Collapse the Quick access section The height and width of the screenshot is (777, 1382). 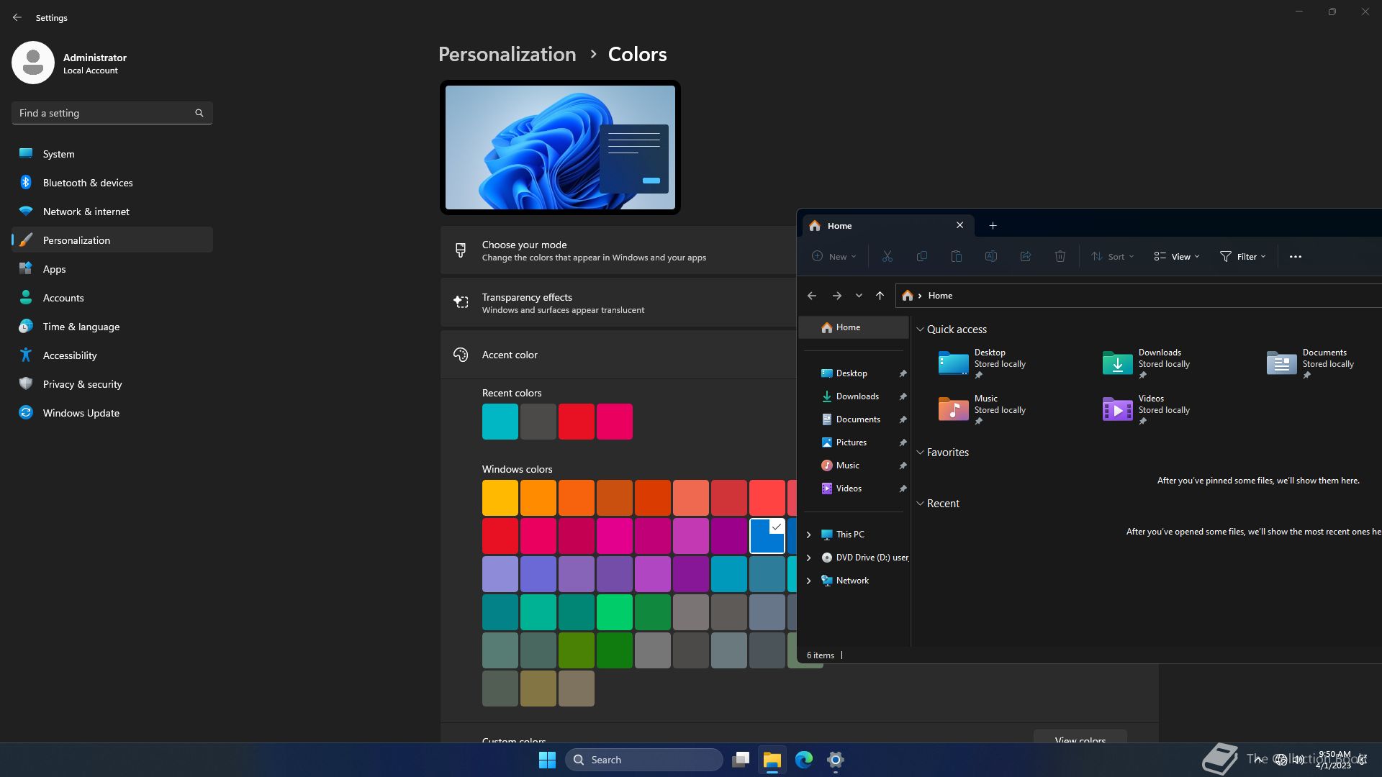coord(920,330)
